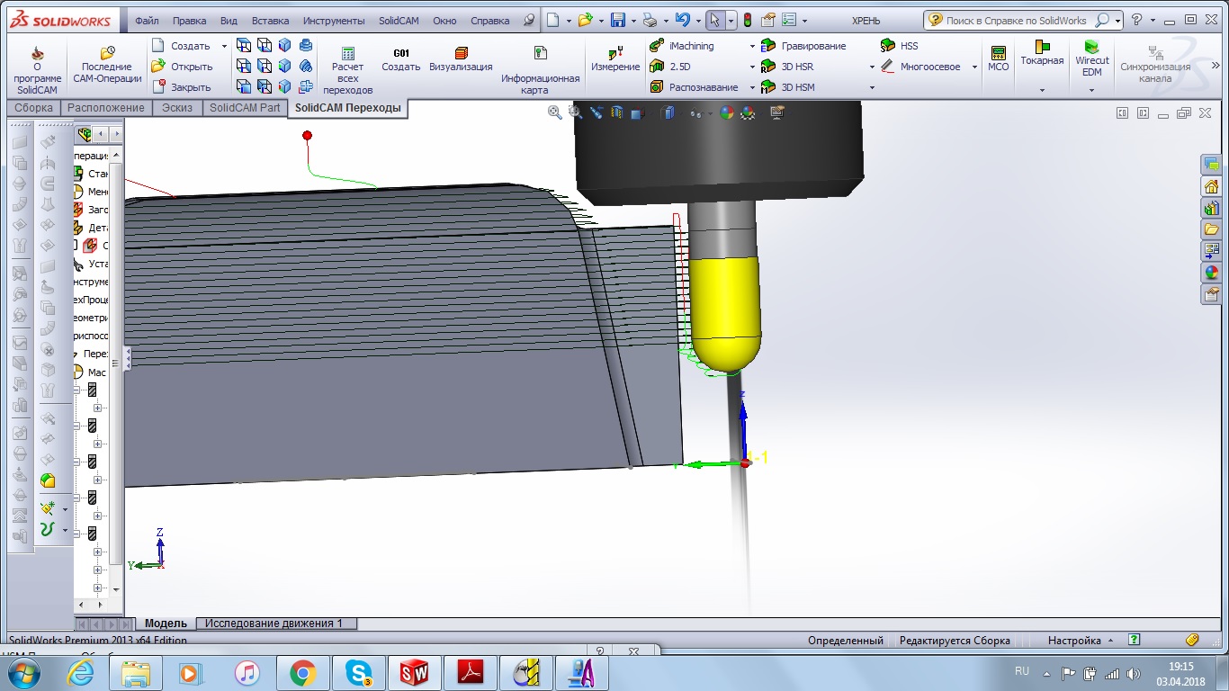Open the Вставка menu

tap(271, 21)
